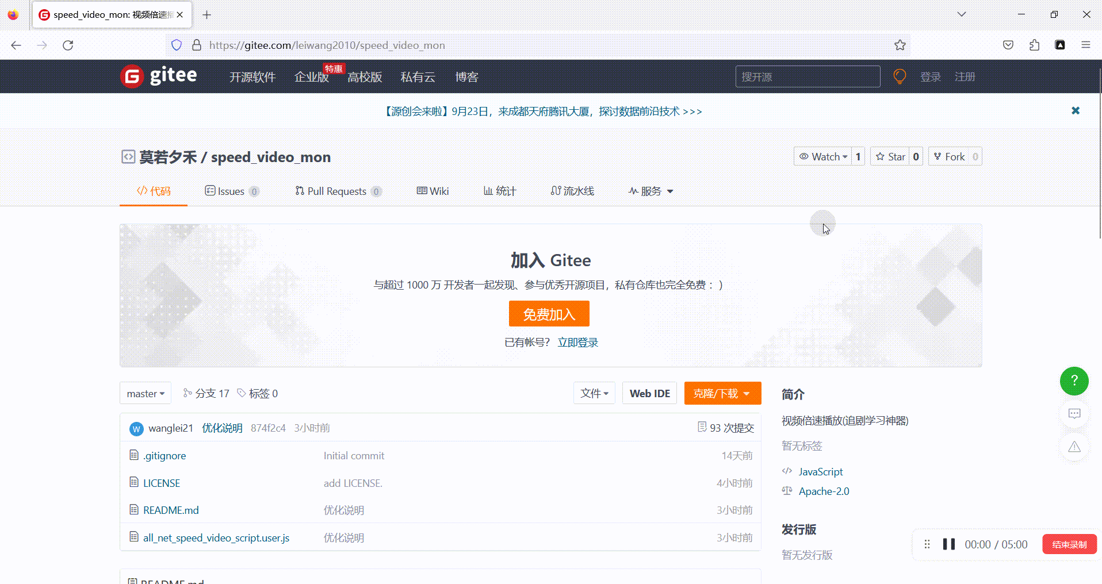Open the 93 次提交 commits link
The image size is (1102, 584).
(725, 428)
